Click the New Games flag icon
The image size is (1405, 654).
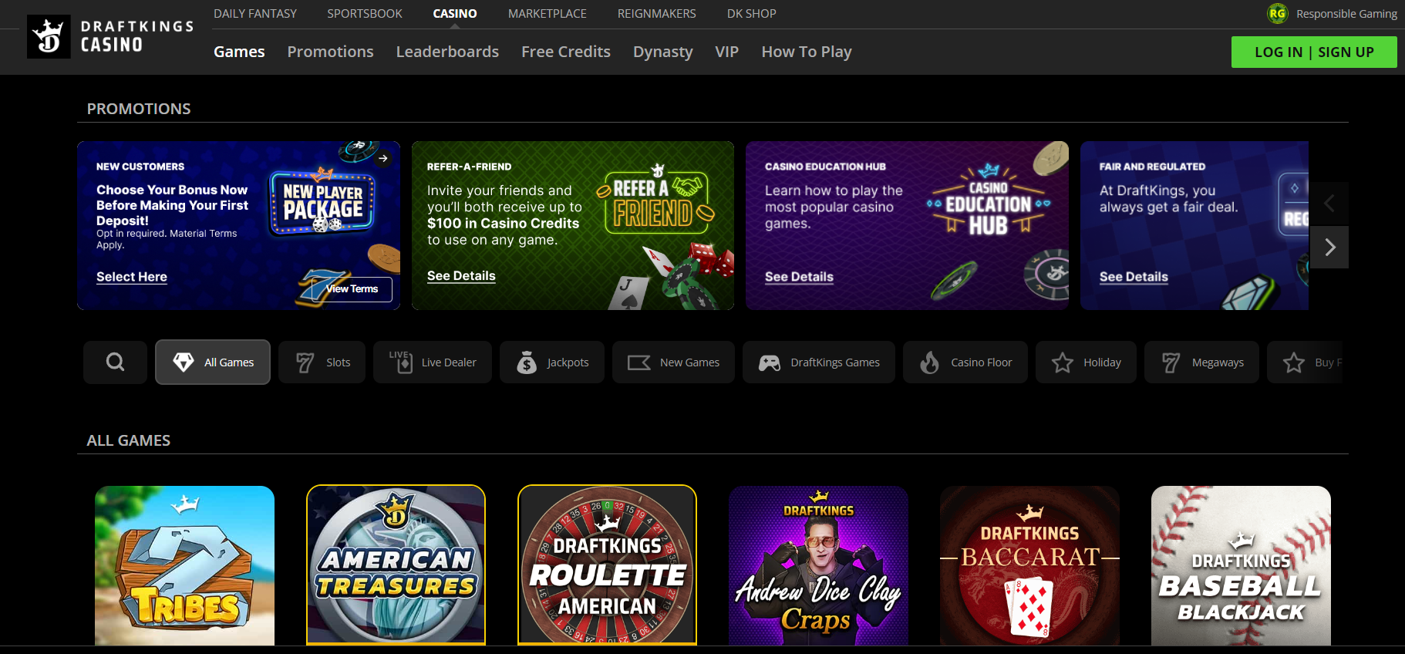pyautogui.click(x=639, y=362)
